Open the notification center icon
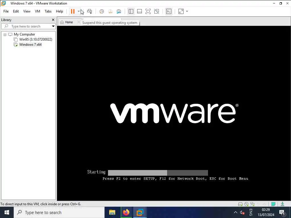 pos(282,212)
